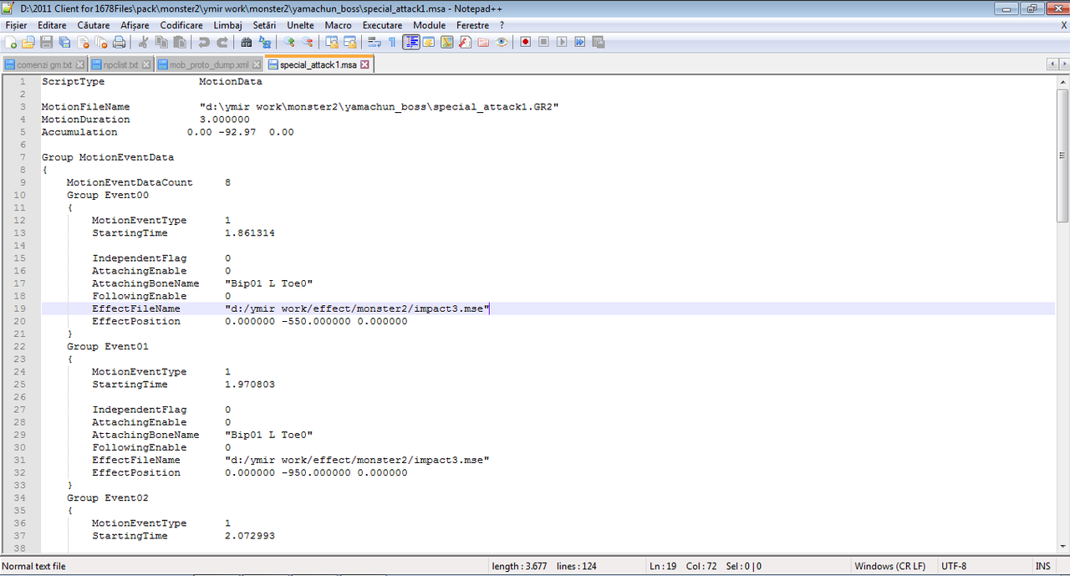Open the Fișier menu
The height and width of the screenshot is (576, 1070).
tap(16, 25)
